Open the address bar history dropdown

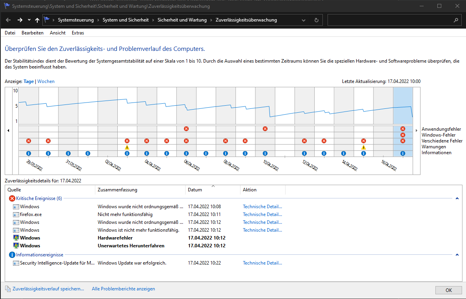[x=304, y=20]
